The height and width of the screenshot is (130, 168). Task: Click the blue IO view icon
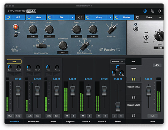coord(145,11)
